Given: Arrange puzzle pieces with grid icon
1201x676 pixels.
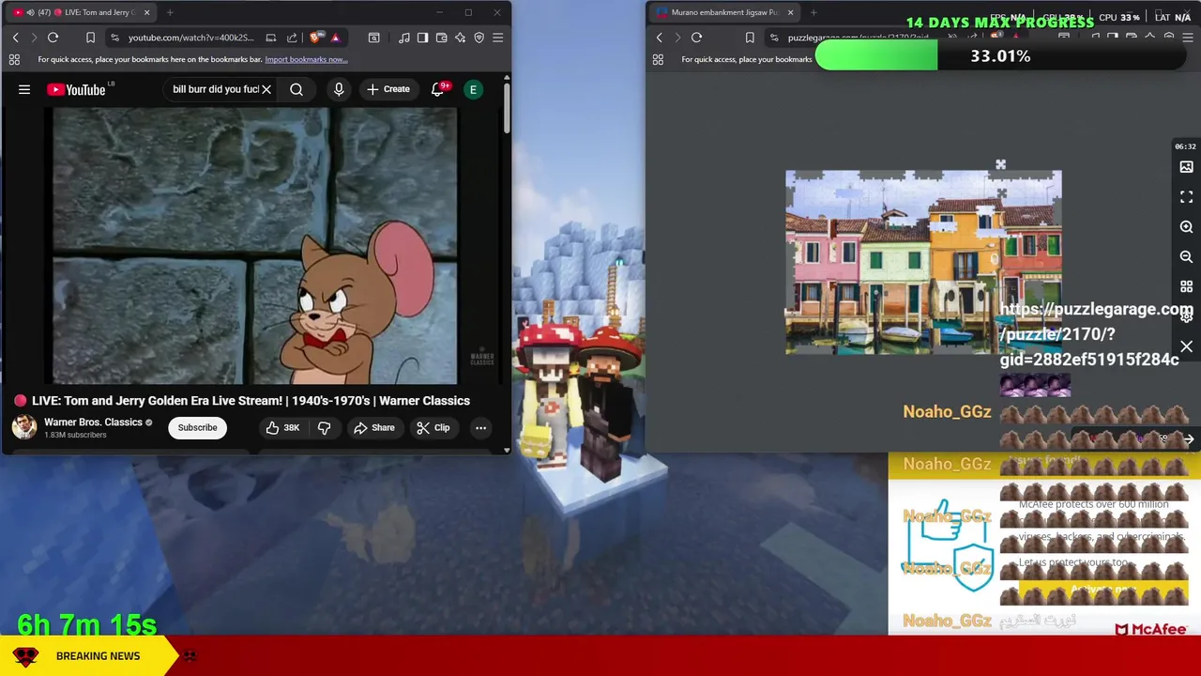Looking at the screenshot, I should click(x=1186, y=287).
